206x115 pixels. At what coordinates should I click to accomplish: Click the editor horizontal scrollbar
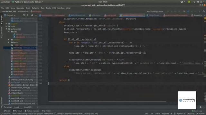point(107,101)
